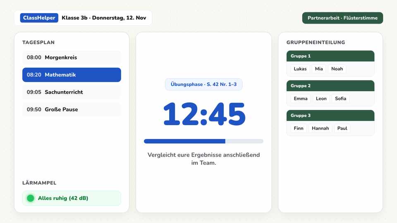This screenshot has height=223, width=397.
Task: Click the GRUPPENEINTEILUNG heading
Action: (316, 43)
